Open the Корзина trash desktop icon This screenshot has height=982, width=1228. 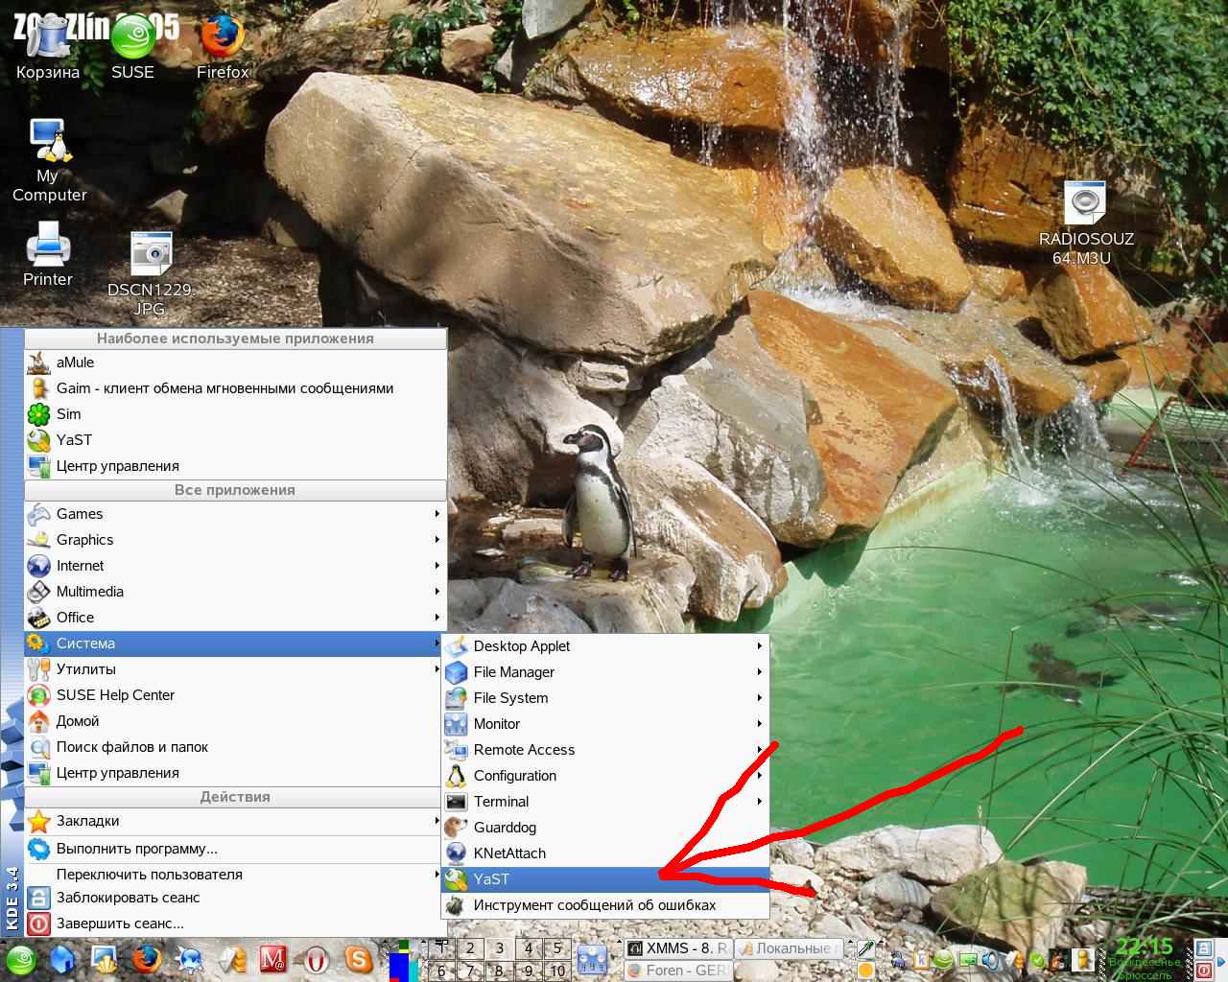coord(46,46)
